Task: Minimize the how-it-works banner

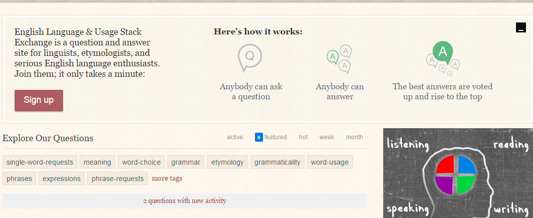Action: (x=521, y=27)
